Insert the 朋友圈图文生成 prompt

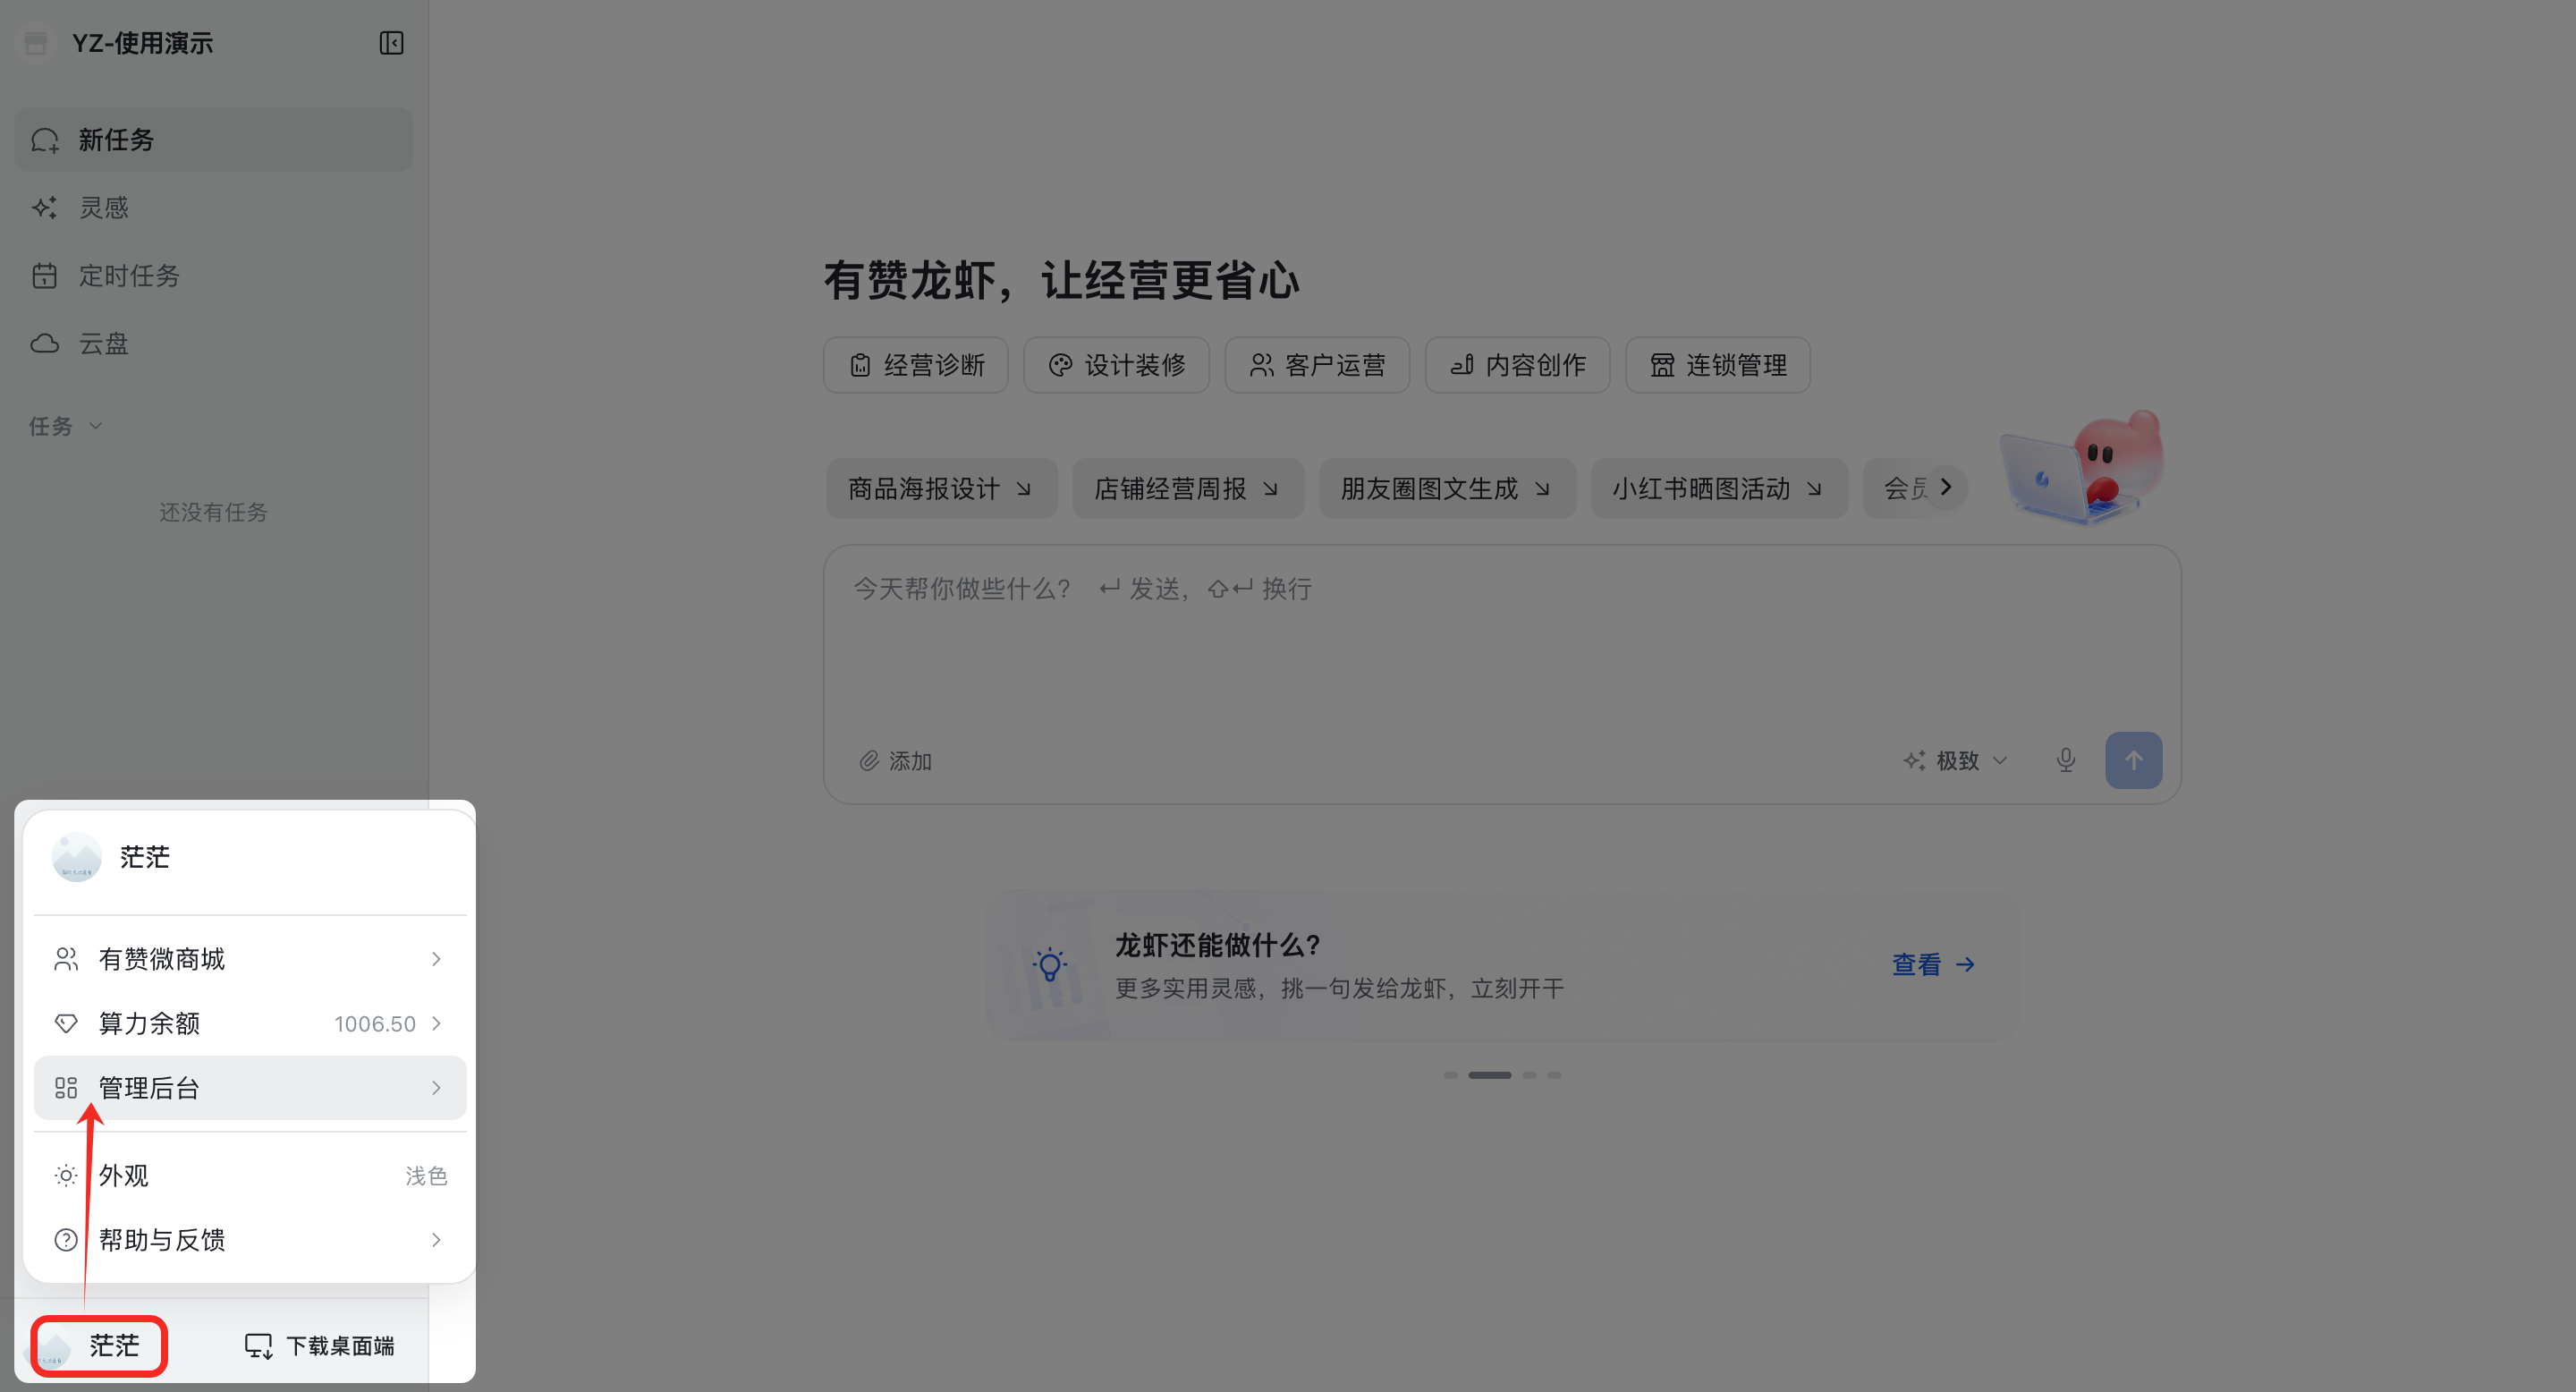(1447, 488)
